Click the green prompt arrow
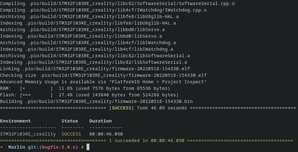298x152 pixels. pos(2,147)
